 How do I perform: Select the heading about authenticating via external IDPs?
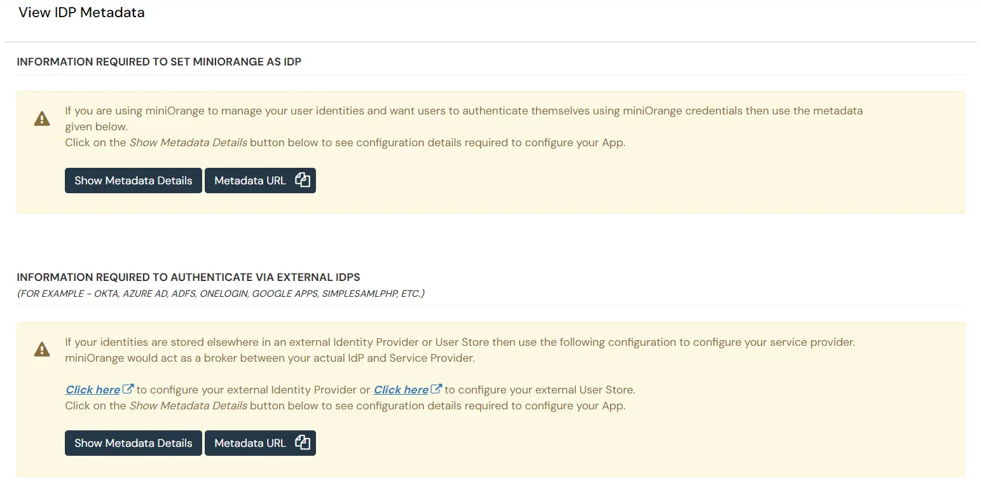click(188, 277)
